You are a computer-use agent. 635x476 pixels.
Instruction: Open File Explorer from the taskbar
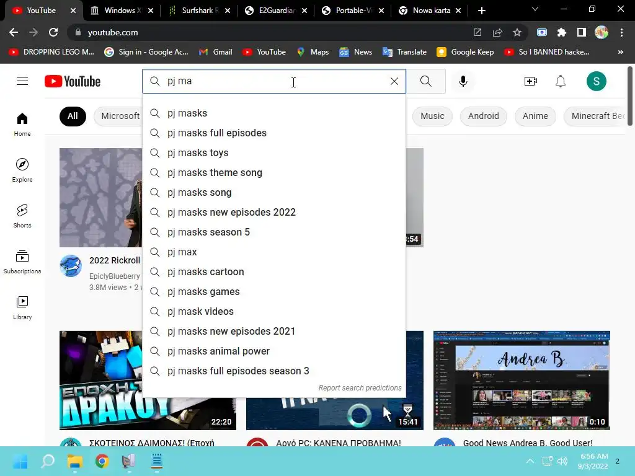tap(75, 461)
